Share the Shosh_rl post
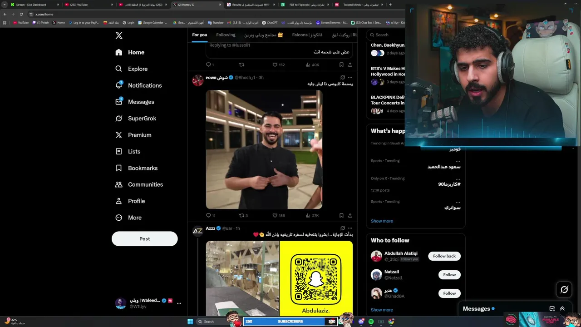This screenshot has width=581, height=327. [x=350, y=216]
